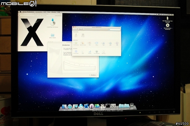Open the Server Preferences menu
The height and width of the screenshot is (126, 190).
click(28, 12)
